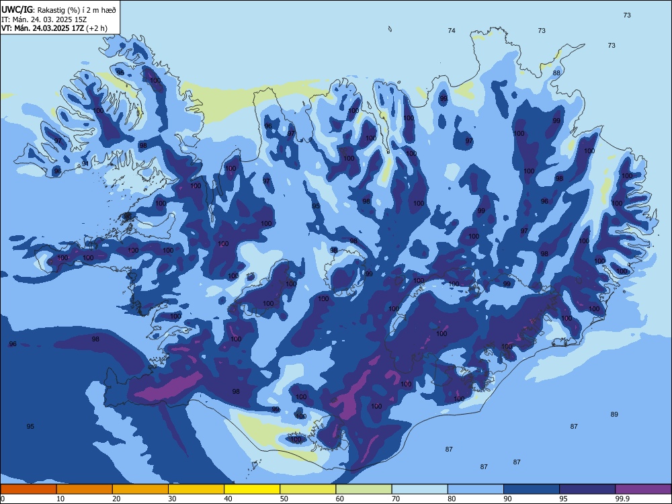
Task: Select the 80–90 sky blue legend swatch
Action: tap(476, 489)
